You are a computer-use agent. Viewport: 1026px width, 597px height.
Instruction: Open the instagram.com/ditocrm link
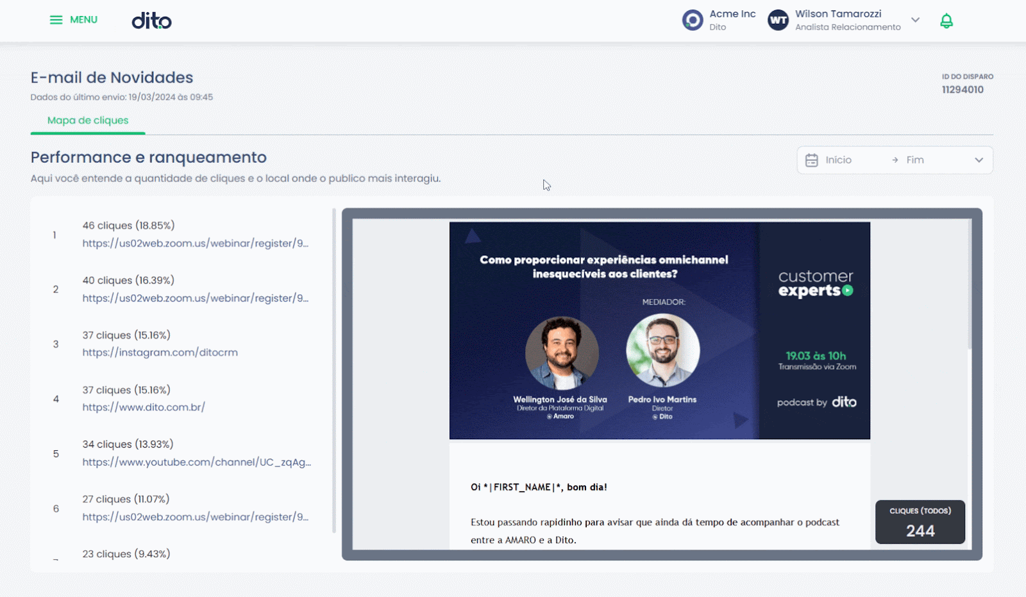(x=160, y=353)
